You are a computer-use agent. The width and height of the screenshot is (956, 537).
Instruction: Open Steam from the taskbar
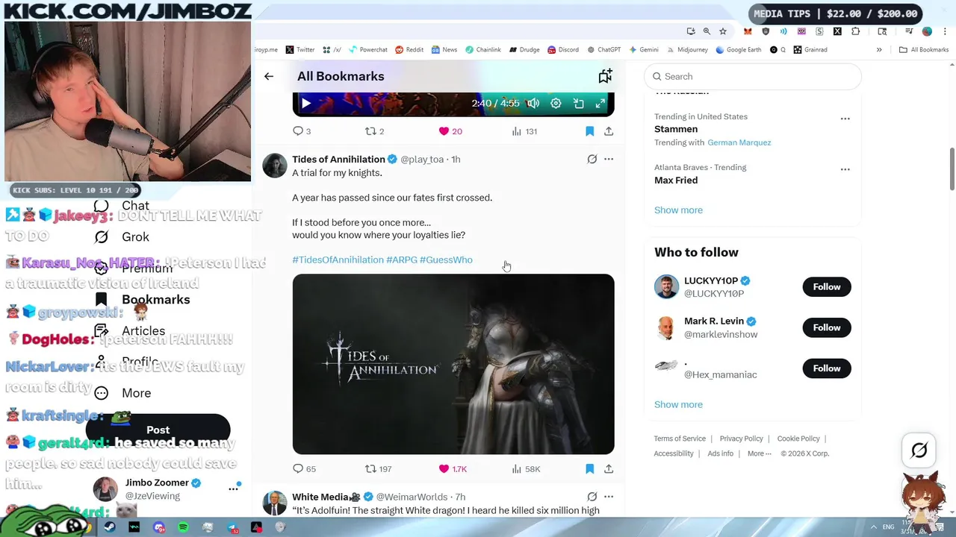[x=110, y=527]
